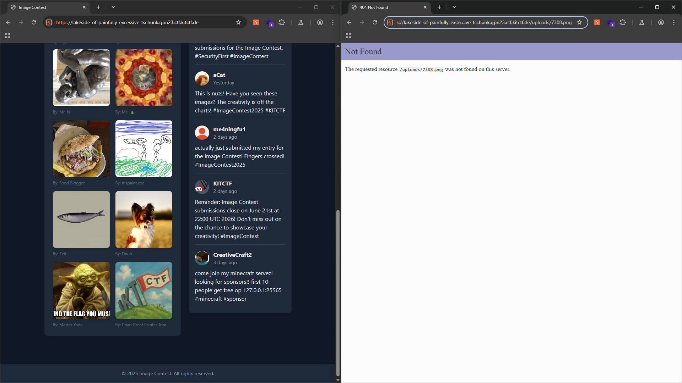Click scrollbar down arrow in left window
Screen dimensions: 682x383
click(x=338, y=380)
